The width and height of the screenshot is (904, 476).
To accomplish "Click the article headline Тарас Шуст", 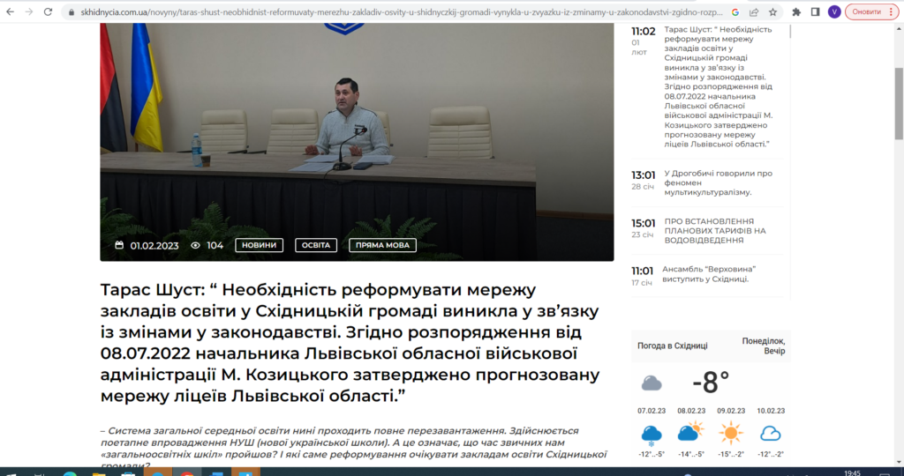I will click(x=350, y=343).
